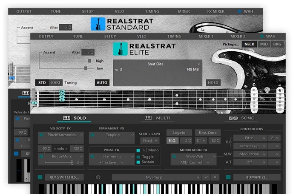Toggle the WAH indicator in top bar
Screen dimensions: 293x194
[x=261, y=37]
